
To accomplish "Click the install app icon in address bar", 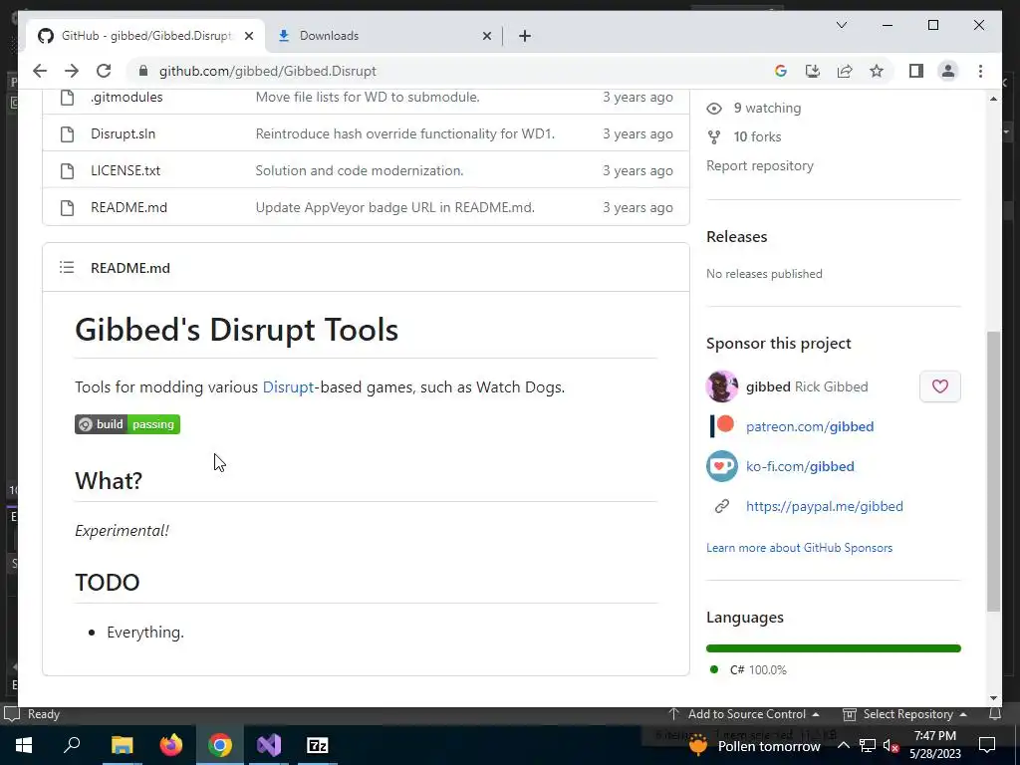I will pos(813,71).
